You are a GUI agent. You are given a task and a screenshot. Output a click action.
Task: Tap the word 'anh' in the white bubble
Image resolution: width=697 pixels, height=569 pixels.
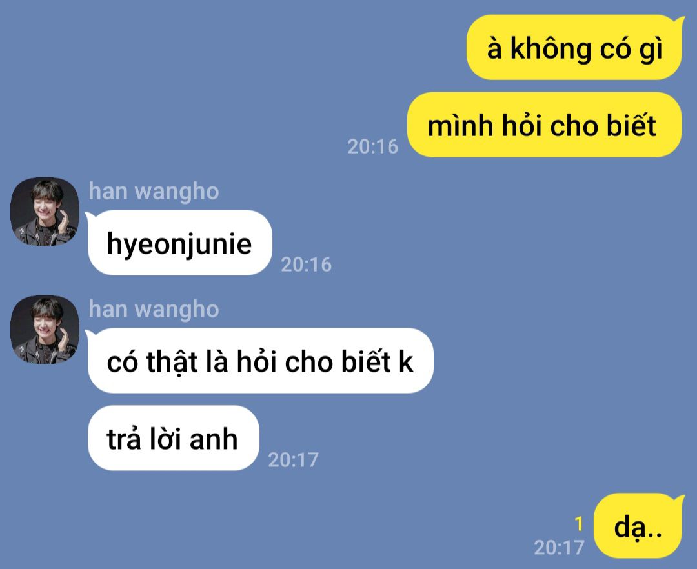[x=214, y=440]
